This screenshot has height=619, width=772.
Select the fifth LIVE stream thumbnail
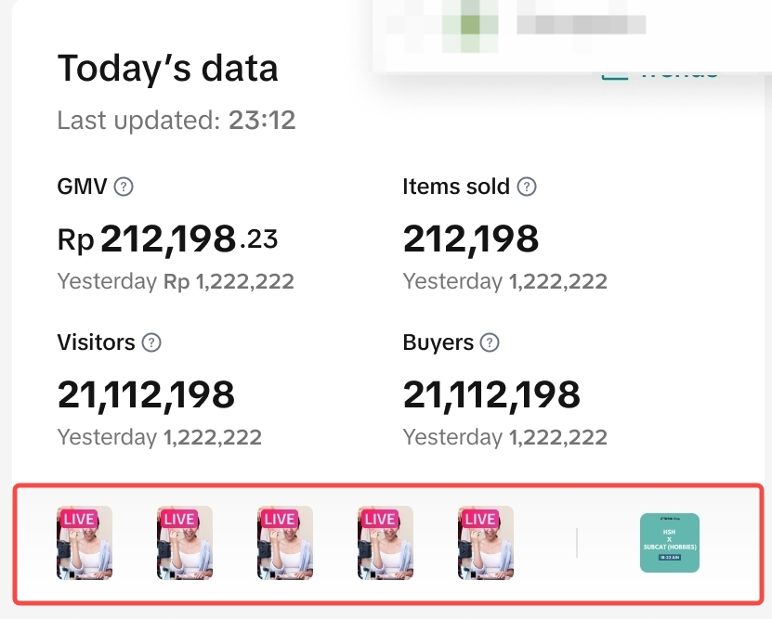[486, 543]
